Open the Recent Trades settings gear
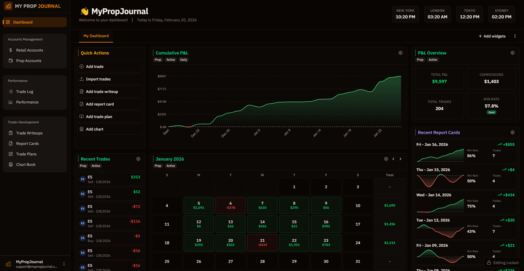524x271 pixels. [x=138, y=159]
